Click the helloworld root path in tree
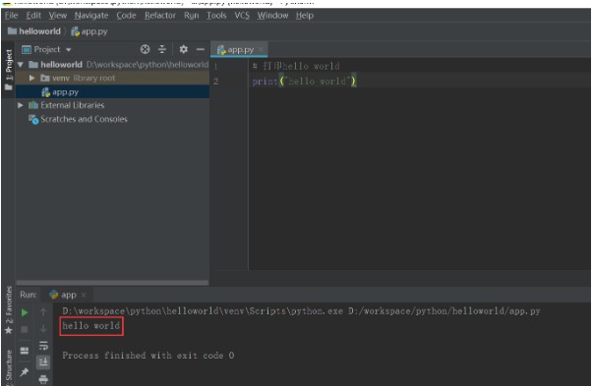 (148, 65)
